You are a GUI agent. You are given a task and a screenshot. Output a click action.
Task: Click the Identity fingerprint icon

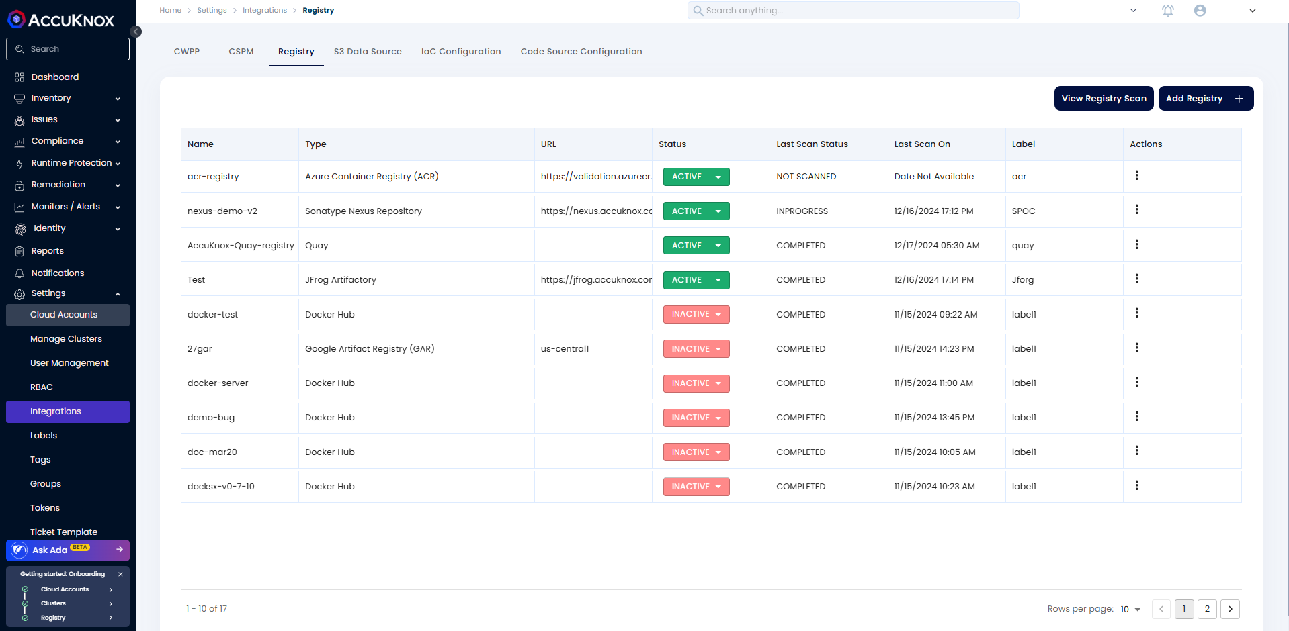(21, 229)
